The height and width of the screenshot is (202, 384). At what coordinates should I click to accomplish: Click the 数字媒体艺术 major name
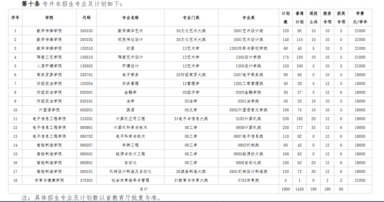pos(130,31)
